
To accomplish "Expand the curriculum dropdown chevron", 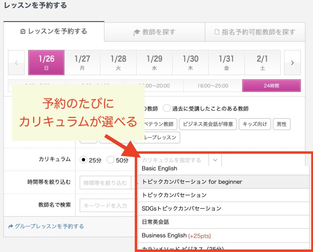I will click(x=215, y=160).
